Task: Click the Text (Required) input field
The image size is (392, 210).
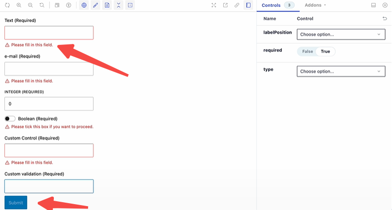Action: pyautogui.click(x=49, y=33)
